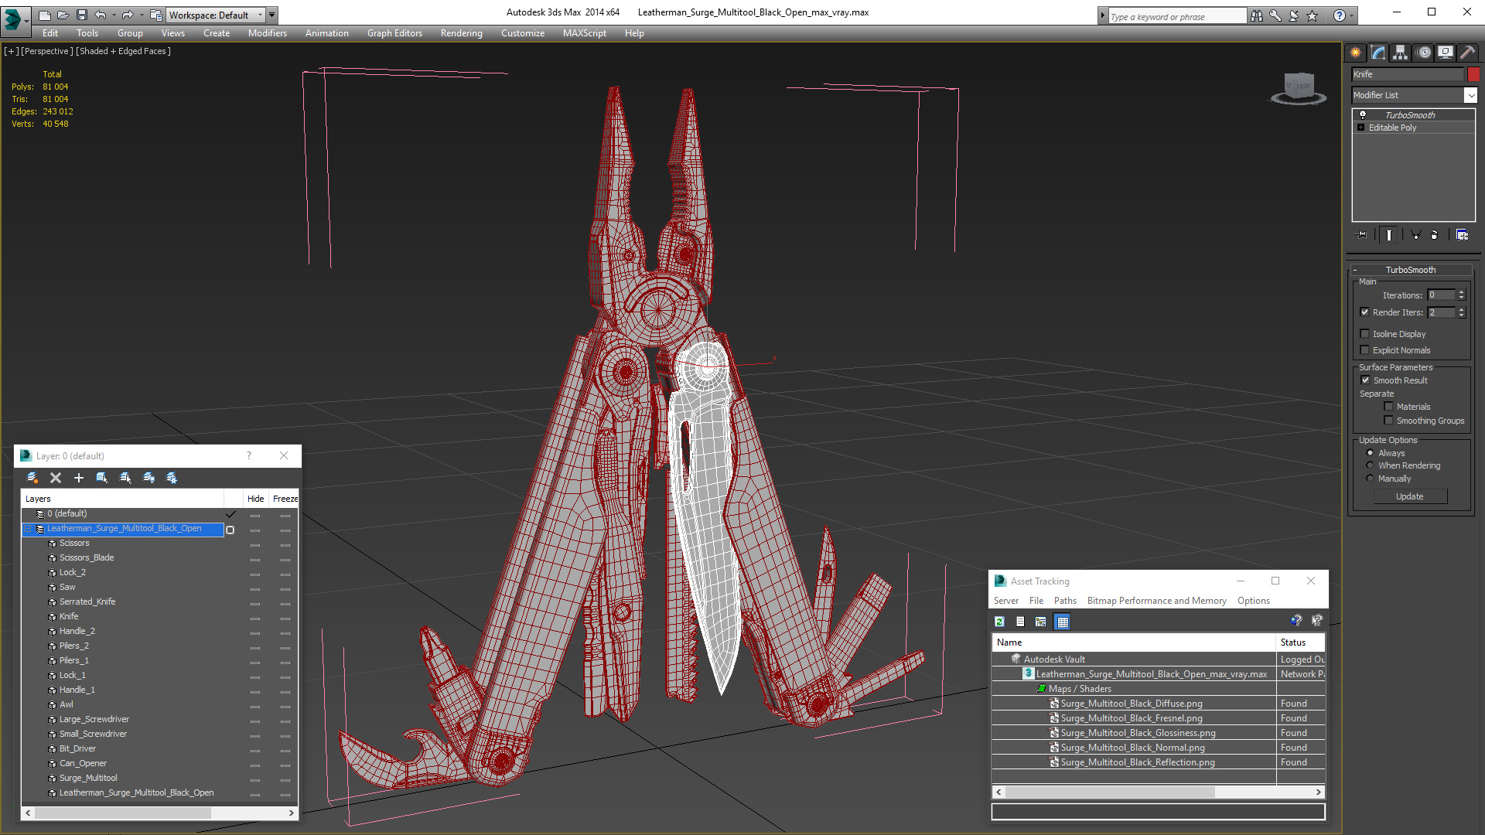Open the Utilities hammer panel tab

point(1467,53)
